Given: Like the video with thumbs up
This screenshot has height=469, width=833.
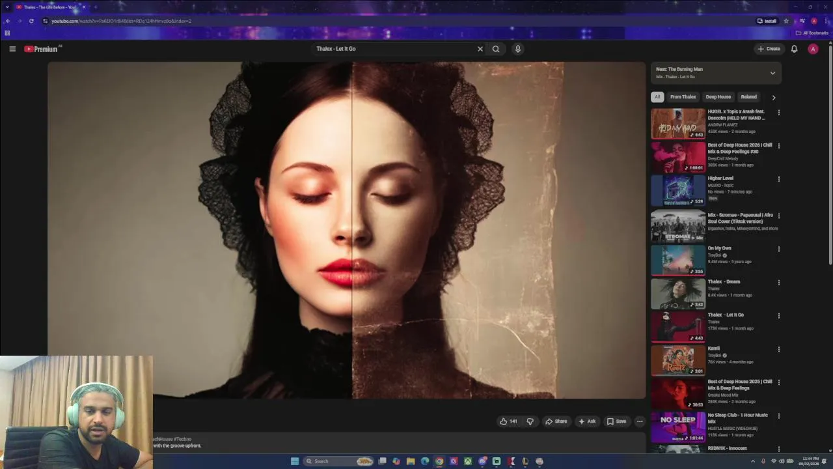Looking at the screenshot, I should [x=508, y=421].
